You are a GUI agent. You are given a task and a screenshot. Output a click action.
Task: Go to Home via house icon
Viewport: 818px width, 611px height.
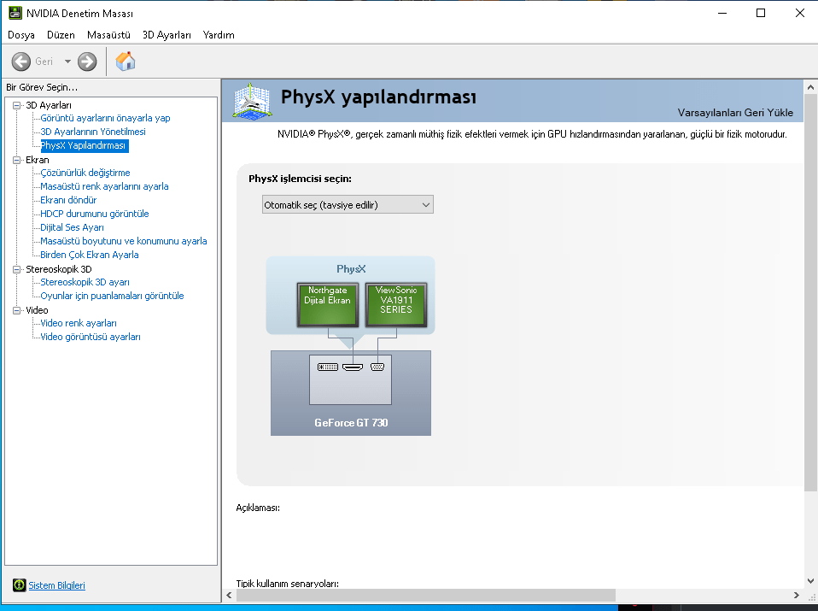pos(126,62)
